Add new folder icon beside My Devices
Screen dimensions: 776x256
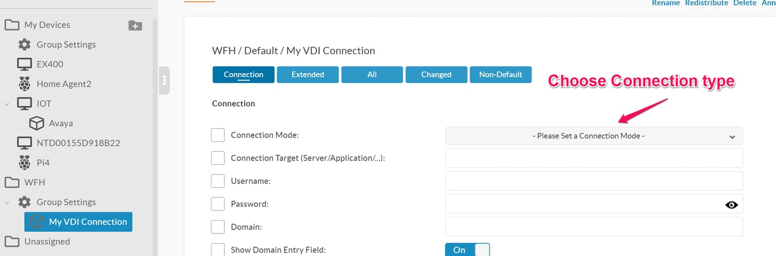pos(135,25)
